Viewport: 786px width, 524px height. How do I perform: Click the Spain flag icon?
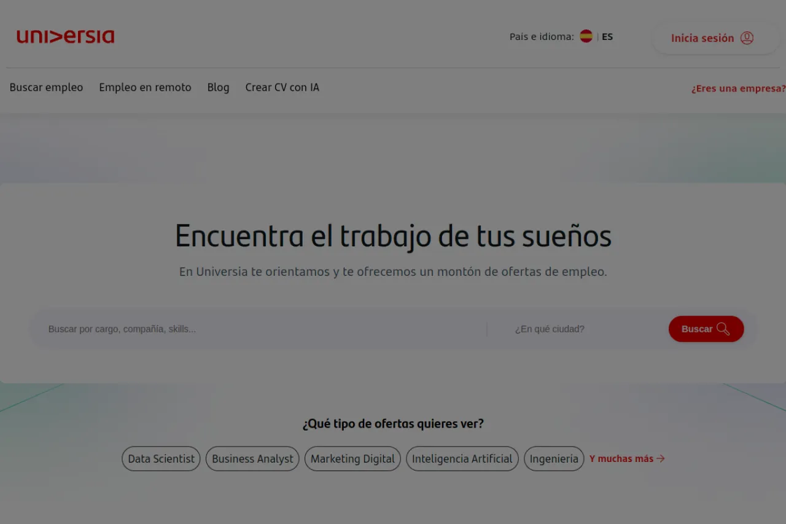pos(586,36)
